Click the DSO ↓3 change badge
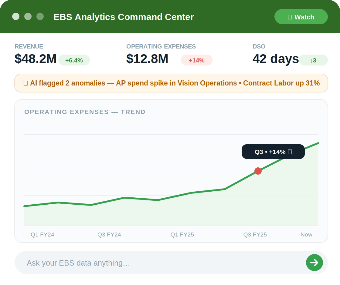This screenshot has width=340, height=285. click(x=313, y=60)
